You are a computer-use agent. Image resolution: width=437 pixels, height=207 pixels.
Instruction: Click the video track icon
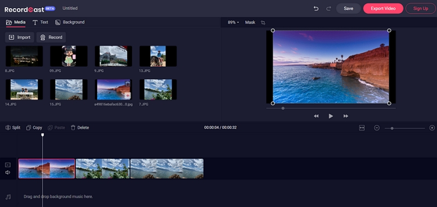tap(8, 165)
